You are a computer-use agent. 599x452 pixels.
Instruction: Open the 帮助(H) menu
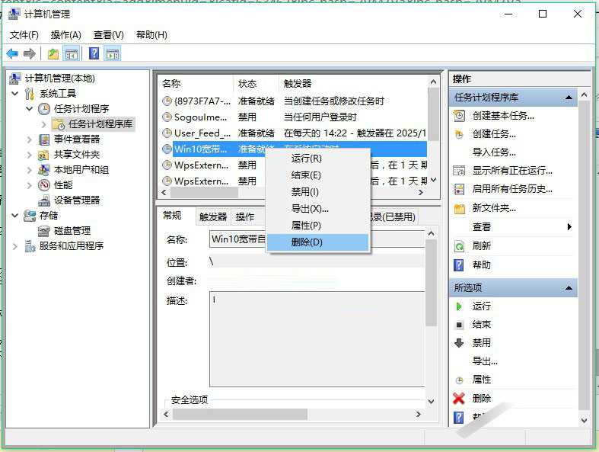click(x=151, y=35)
